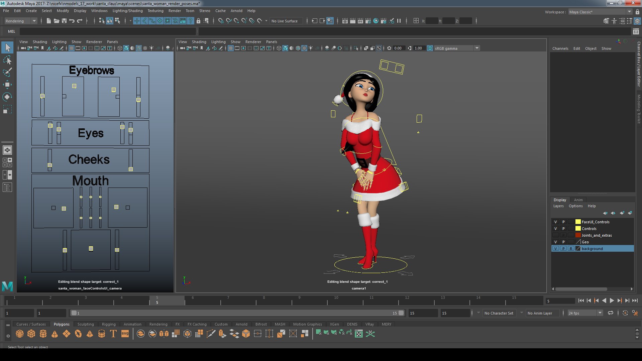This screenshot has width=642, height=361.
Task: Open the Rendering menu set dropdown
Action: point(20,21)
